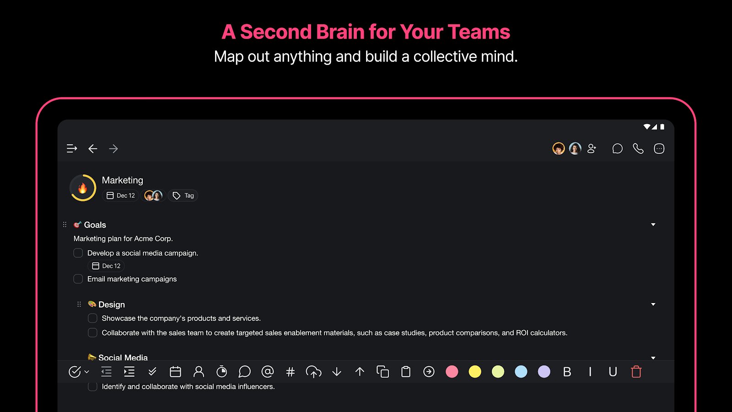This screenshot has height=412, width=732.
Task: Open the more options menu icon
Action: tap(659, 148)
